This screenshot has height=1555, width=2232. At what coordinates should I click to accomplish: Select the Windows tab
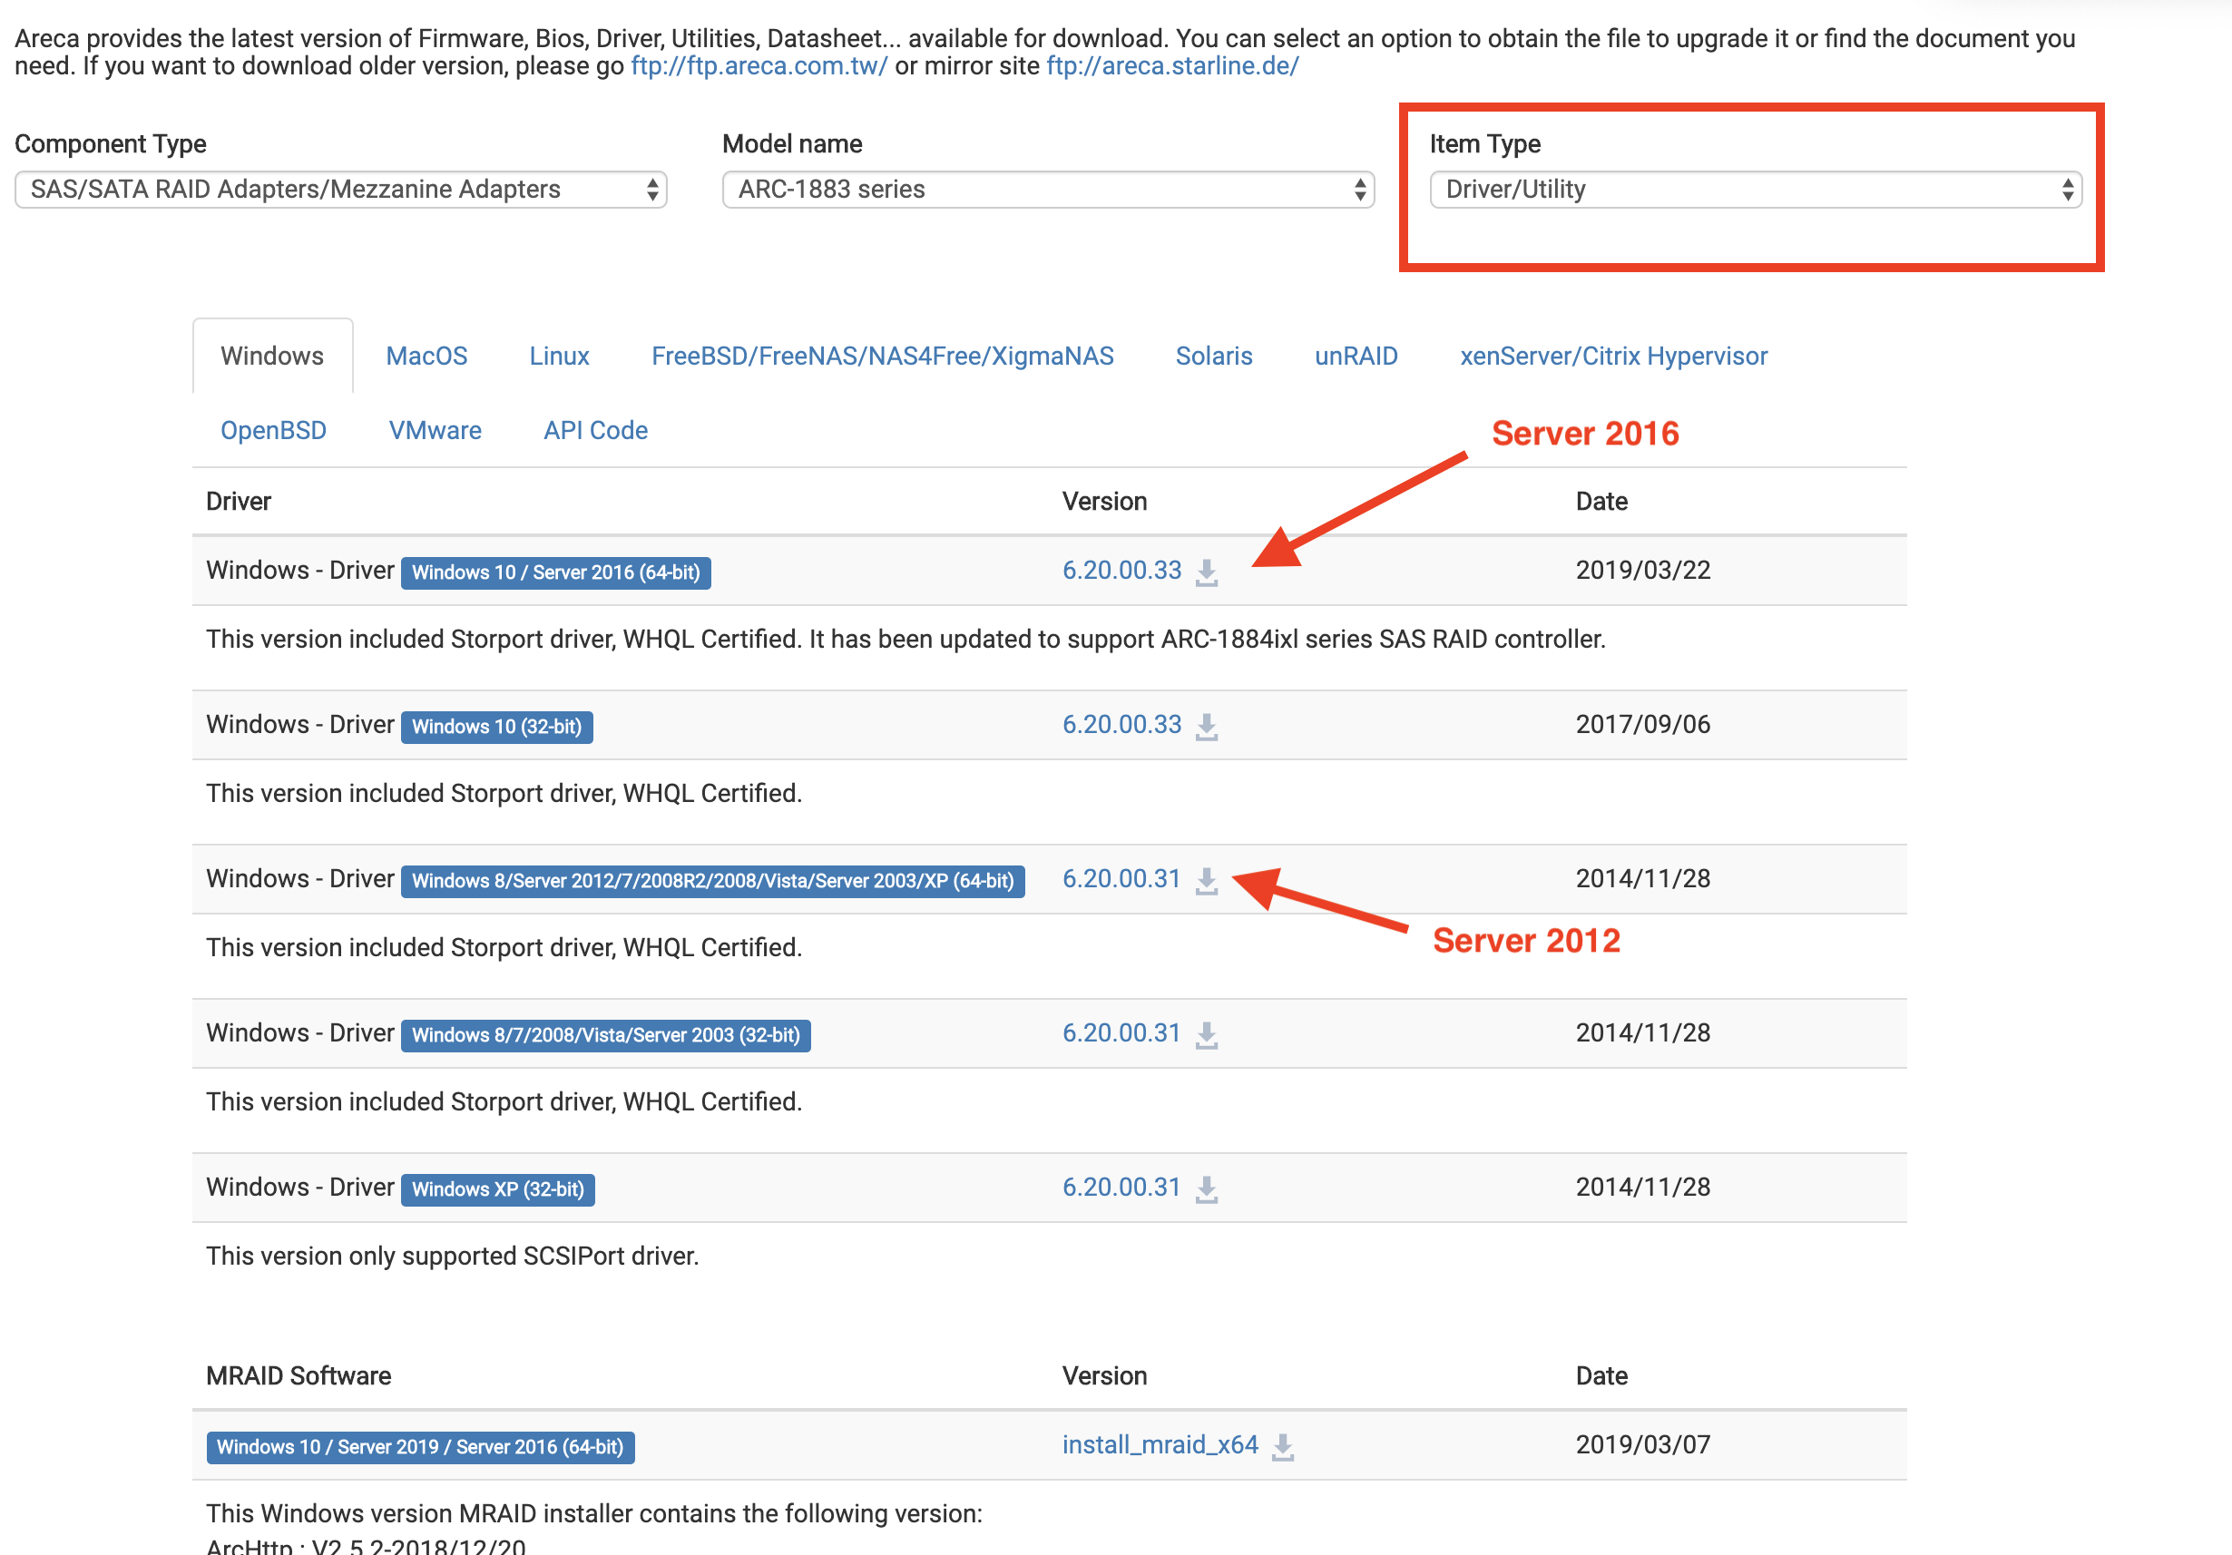click(x=272, y=356)
